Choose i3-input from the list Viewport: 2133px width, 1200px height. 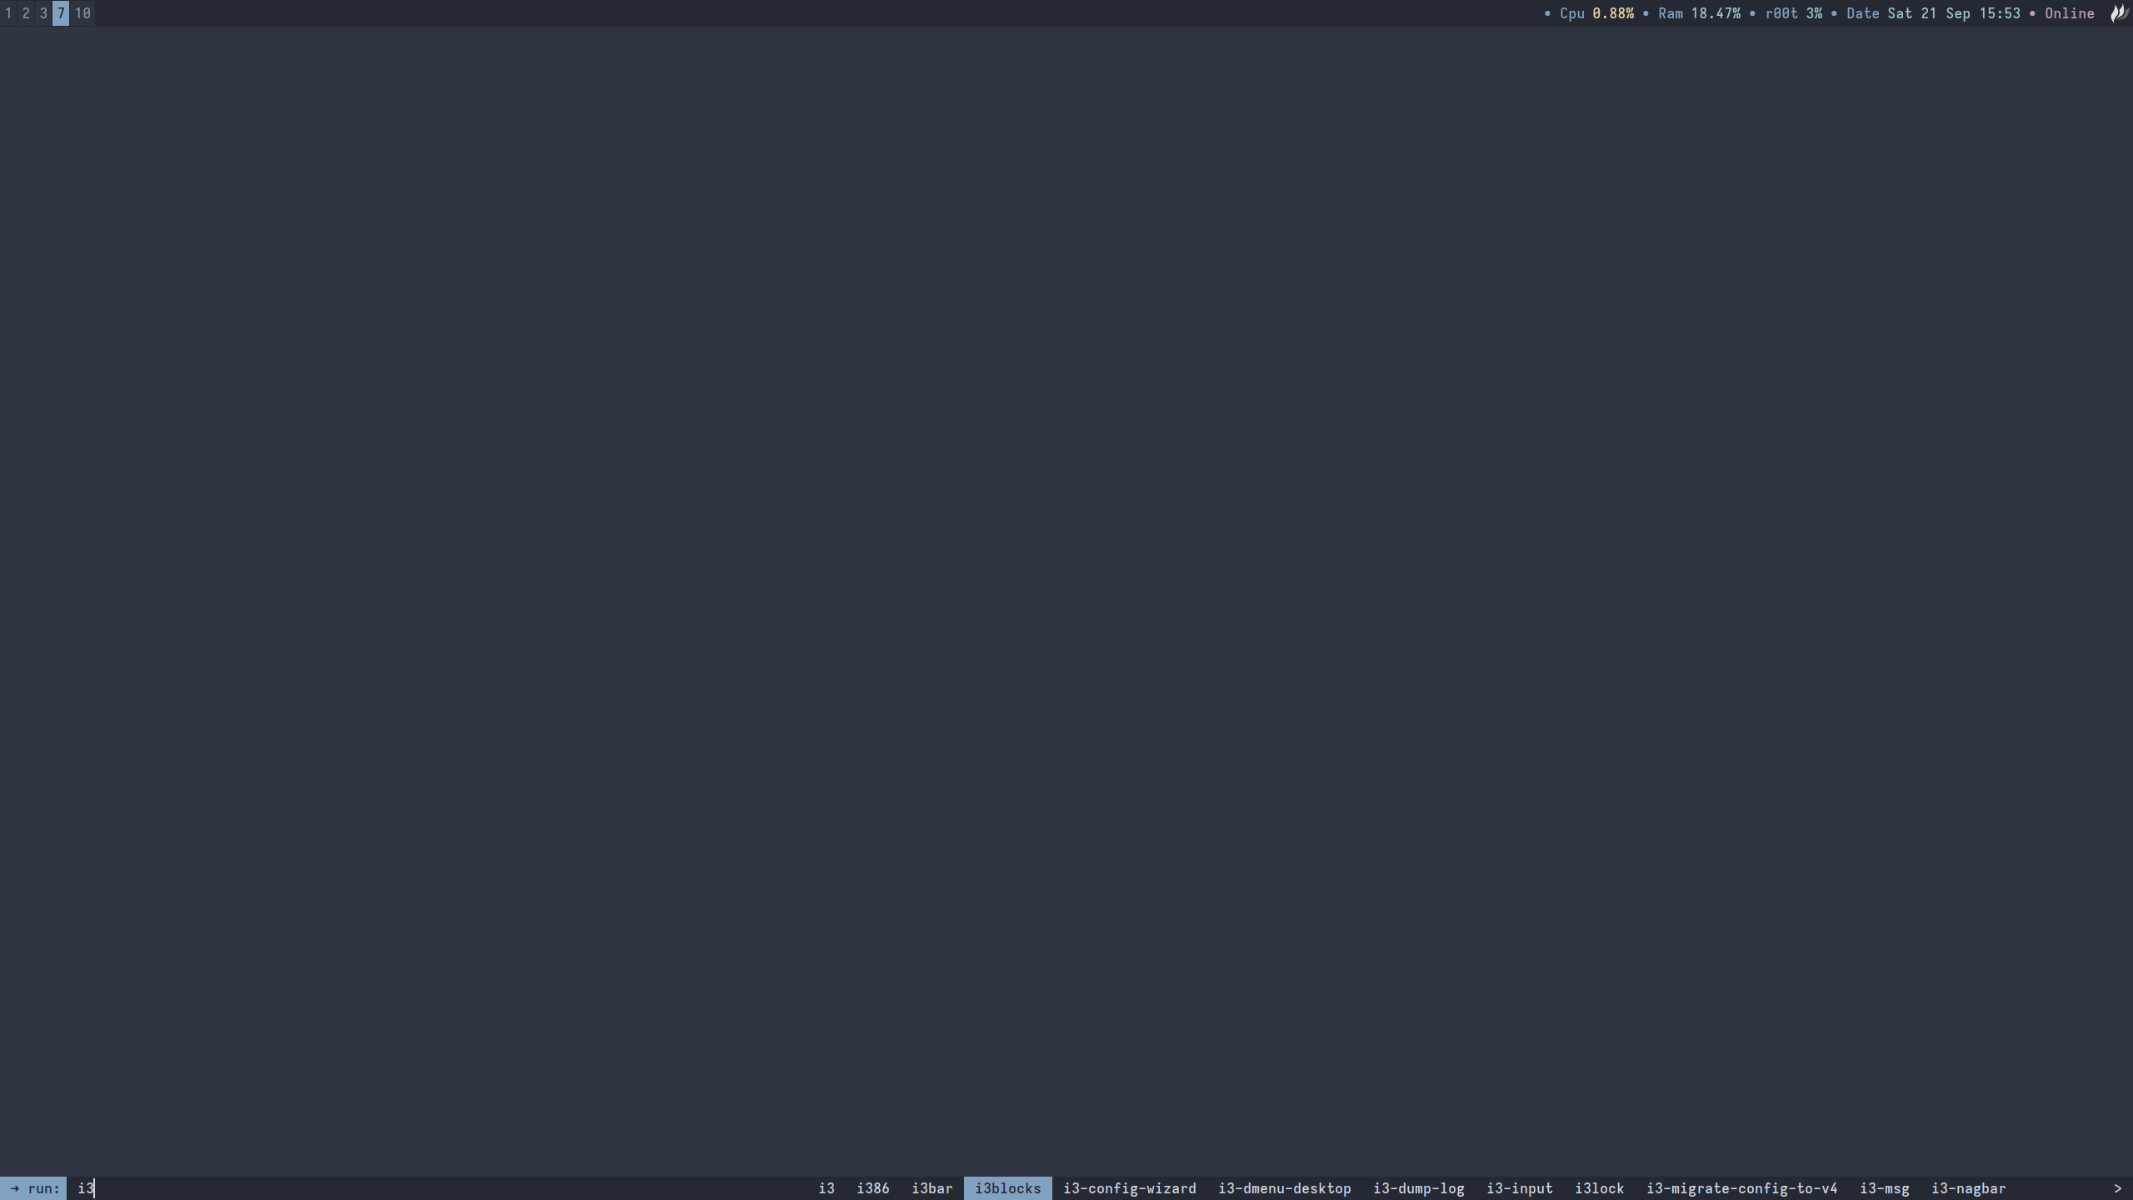click(x=1520, y=1188)
